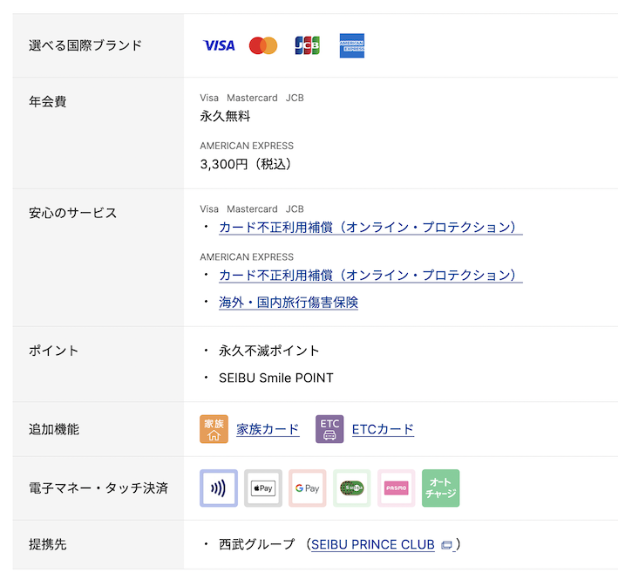Click the Mastercard brand logo

point(262,45)
